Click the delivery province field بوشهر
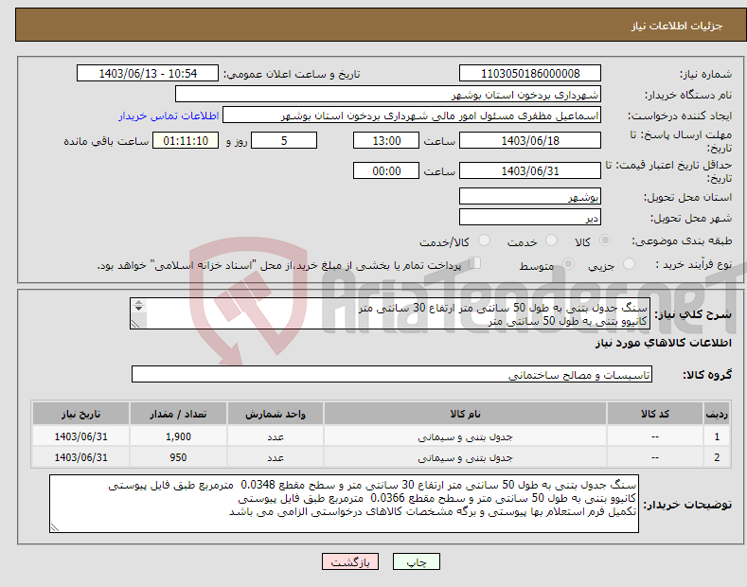The height and width of the screenshot is (587, 747). coord(530,196)
